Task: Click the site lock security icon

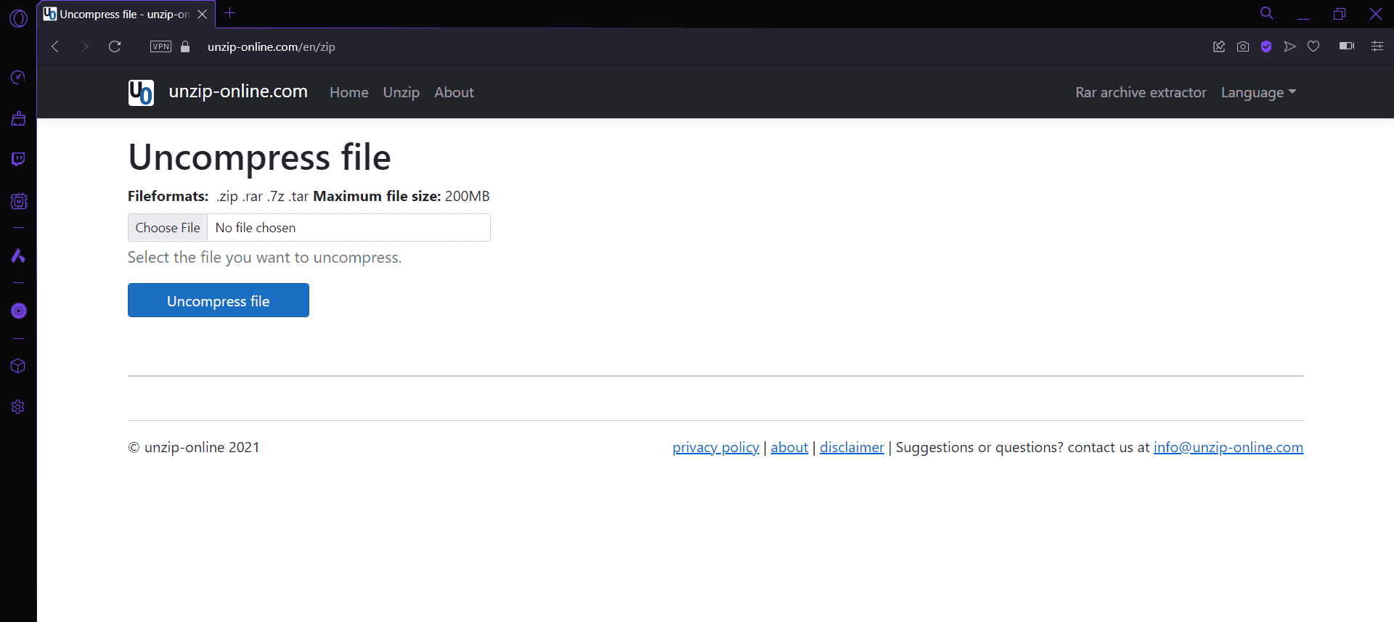Action: [185, 46]
